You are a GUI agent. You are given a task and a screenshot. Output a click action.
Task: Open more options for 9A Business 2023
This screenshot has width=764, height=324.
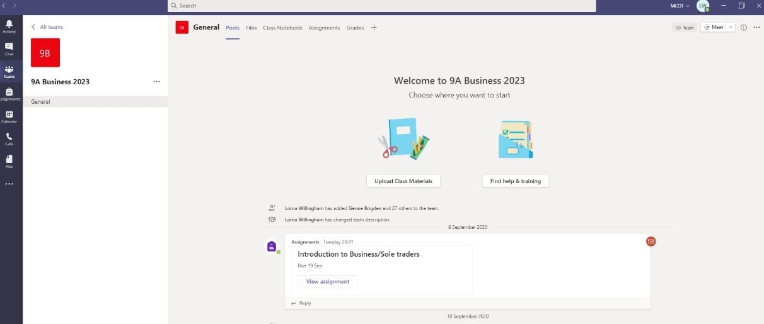tap(156, 82)
